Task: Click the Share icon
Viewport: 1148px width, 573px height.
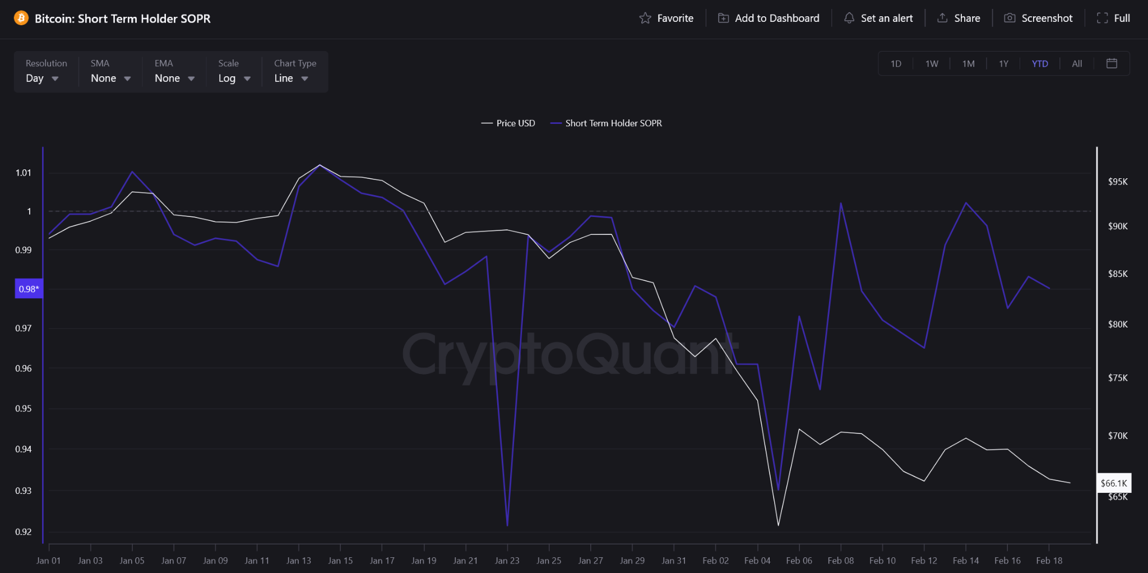Action: point(941,18)
